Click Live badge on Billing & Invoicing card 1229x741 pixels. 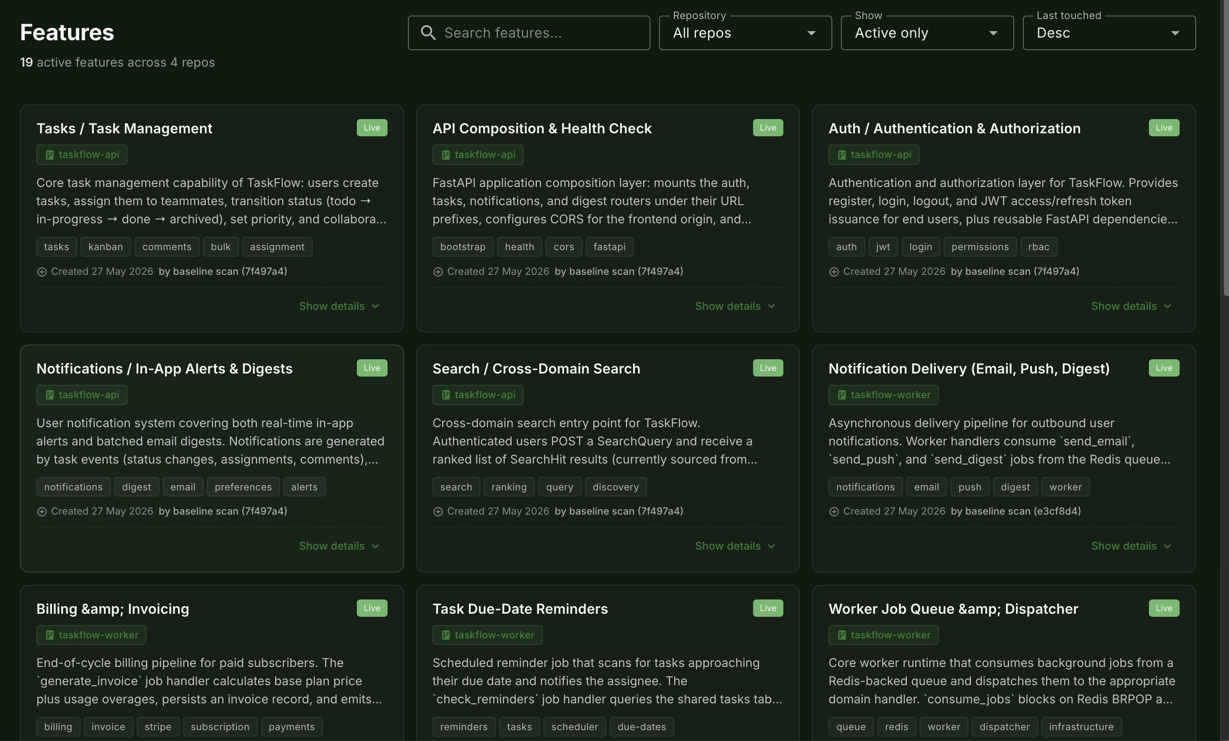point(372,608)
